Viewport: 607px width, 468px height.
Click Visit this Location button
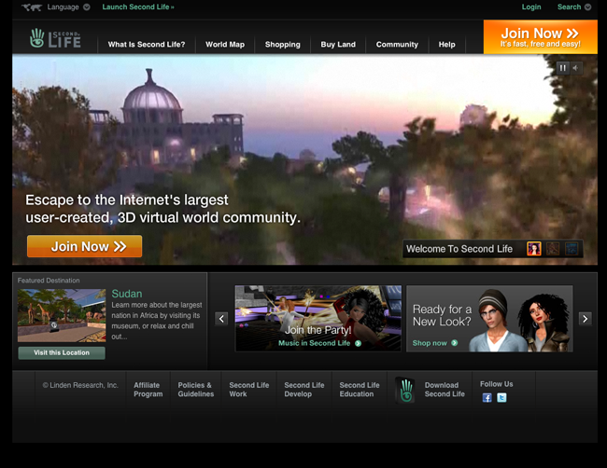pyautogui.click(x=62, y=352)
